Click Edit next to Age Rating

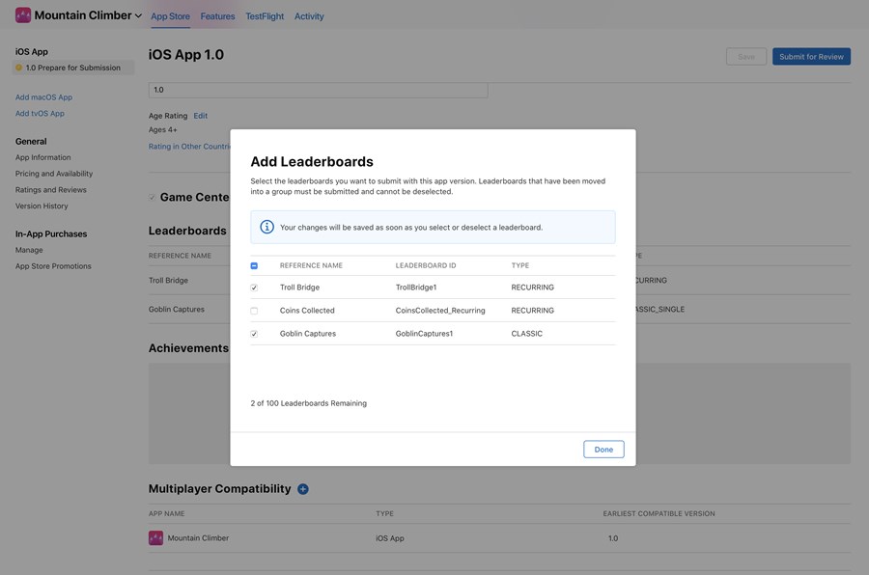tap(201, 116)
